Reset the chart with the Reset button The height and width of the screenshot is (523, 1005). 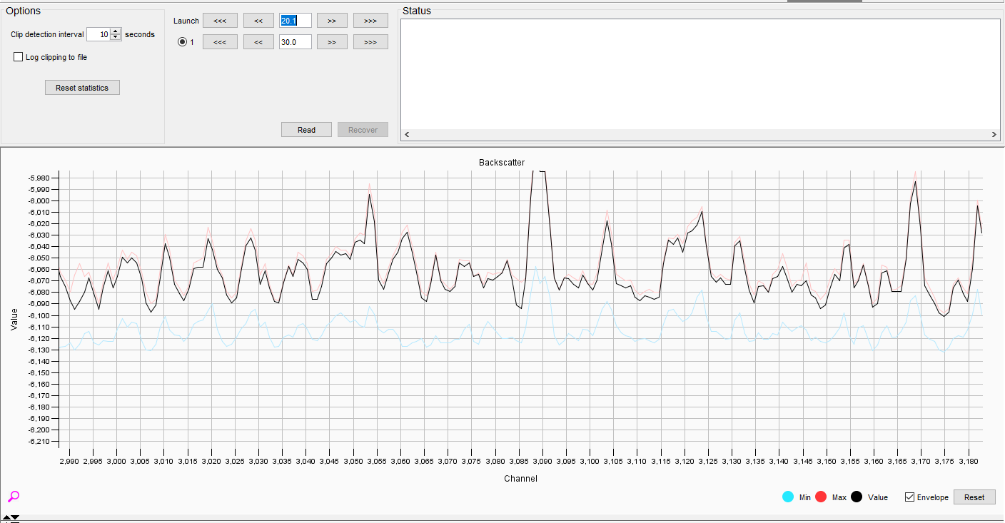pyautogui.click(x=974, y=497)
